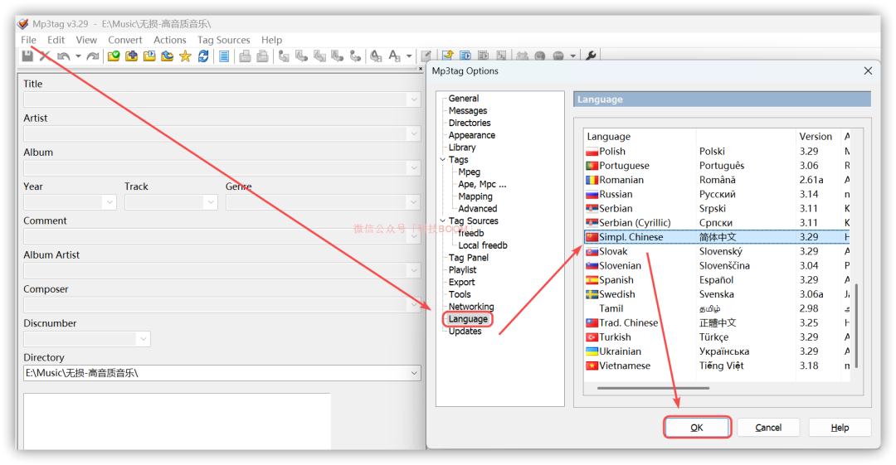Click the Cancel button in Options
Screen dimensions: 896x465
[x=768, y=428]
